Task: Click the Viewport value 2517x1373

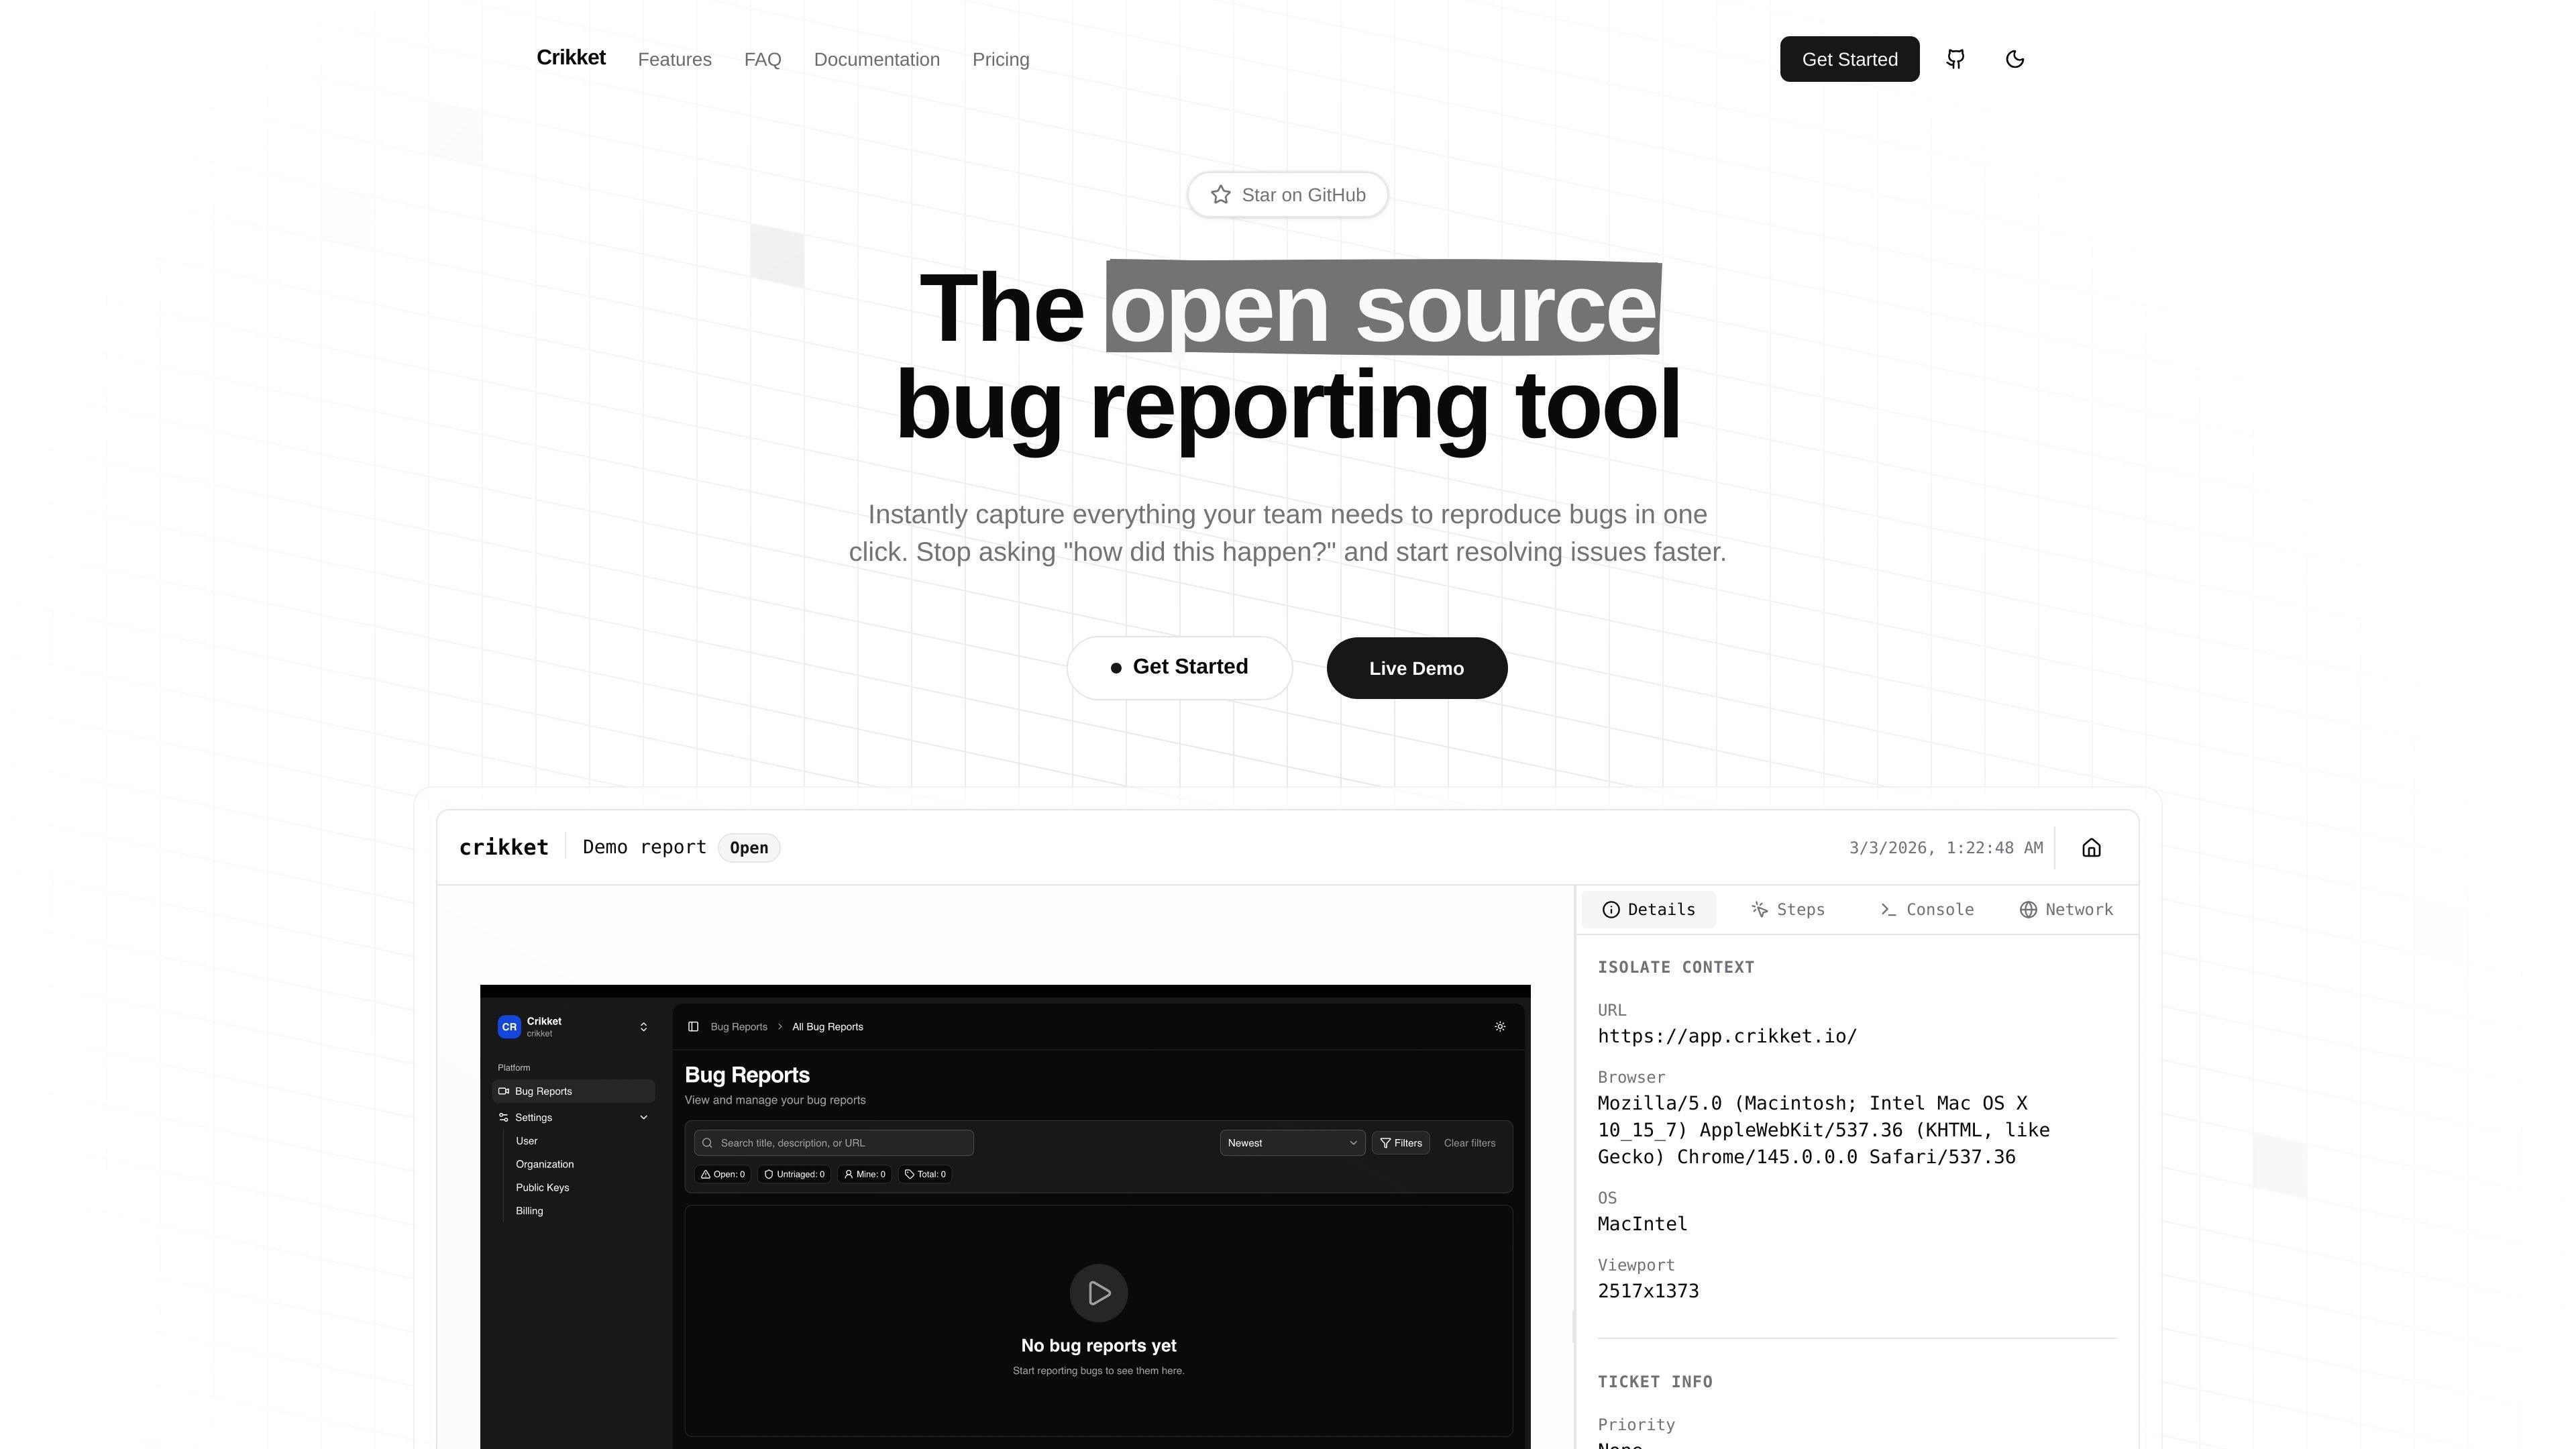Action: tap(1648, 1291)
